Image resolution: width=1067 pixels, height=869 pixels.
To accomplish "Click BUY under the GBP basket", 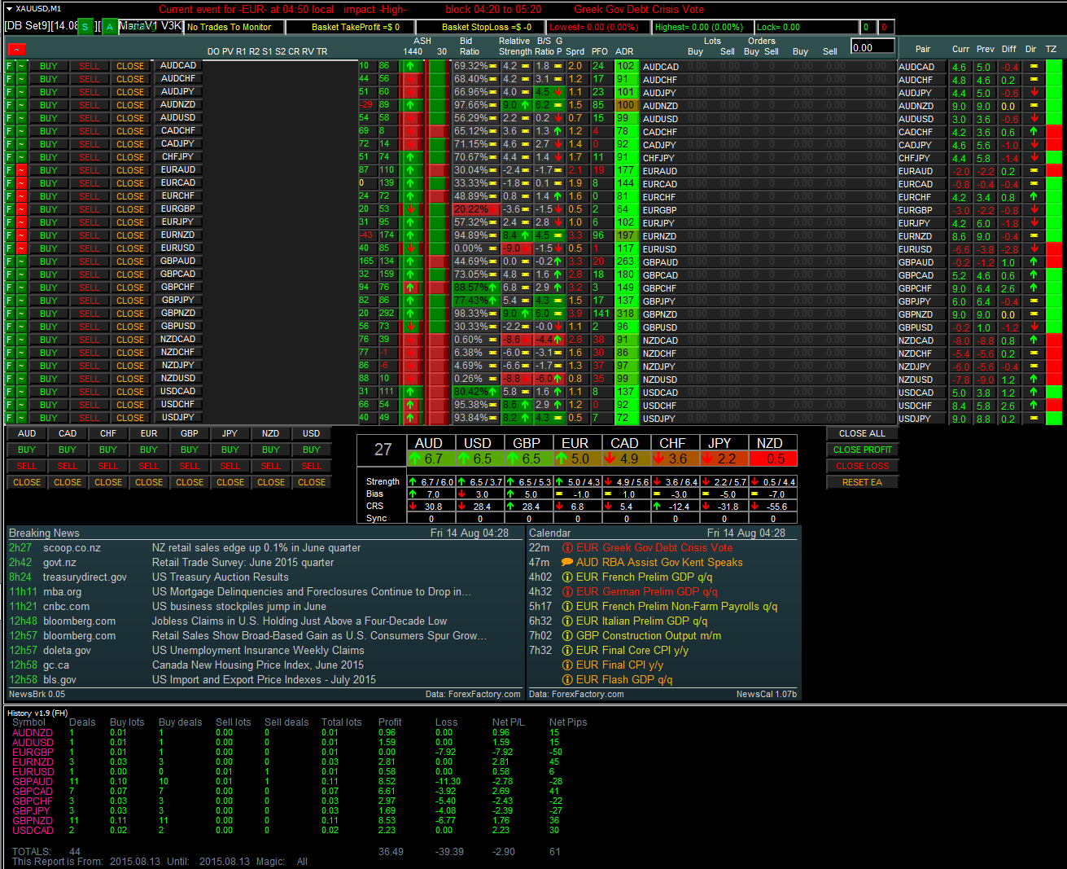I will [190, 450].
